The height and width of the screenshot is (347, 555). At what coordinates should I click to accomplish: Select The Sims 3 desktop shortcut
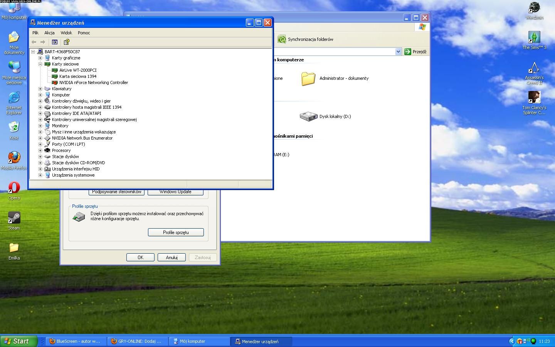point(534,37)
